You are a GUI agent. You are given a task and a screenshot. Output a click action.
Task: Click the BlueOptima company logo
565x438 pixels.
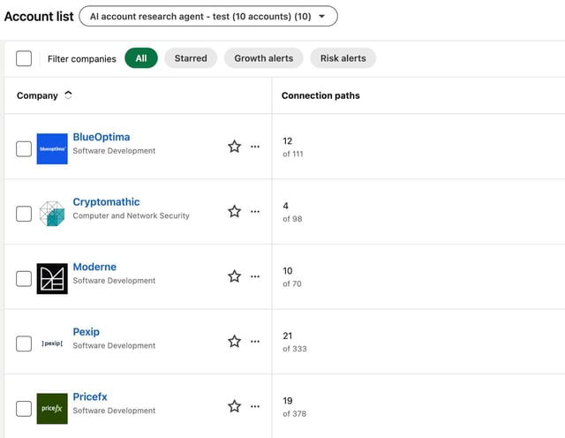point(52,149)
